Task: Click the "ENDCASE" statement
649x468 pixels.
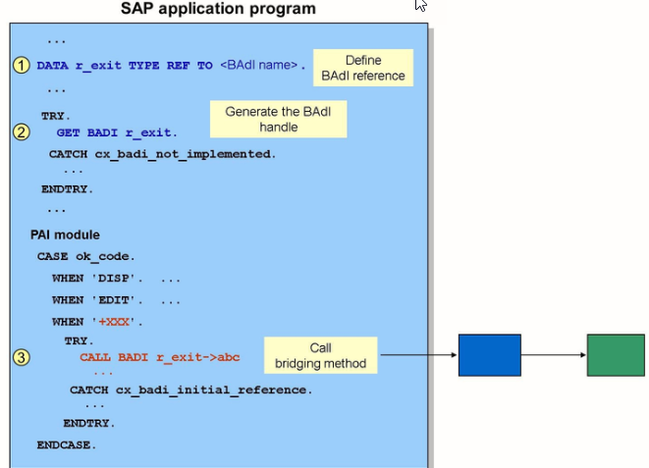Action: click(69, 444)
